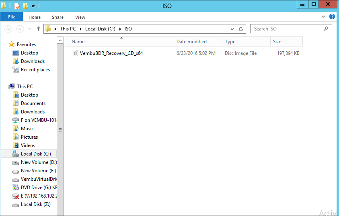Switch to the Share ribbon tab

[x=58, y=17]
